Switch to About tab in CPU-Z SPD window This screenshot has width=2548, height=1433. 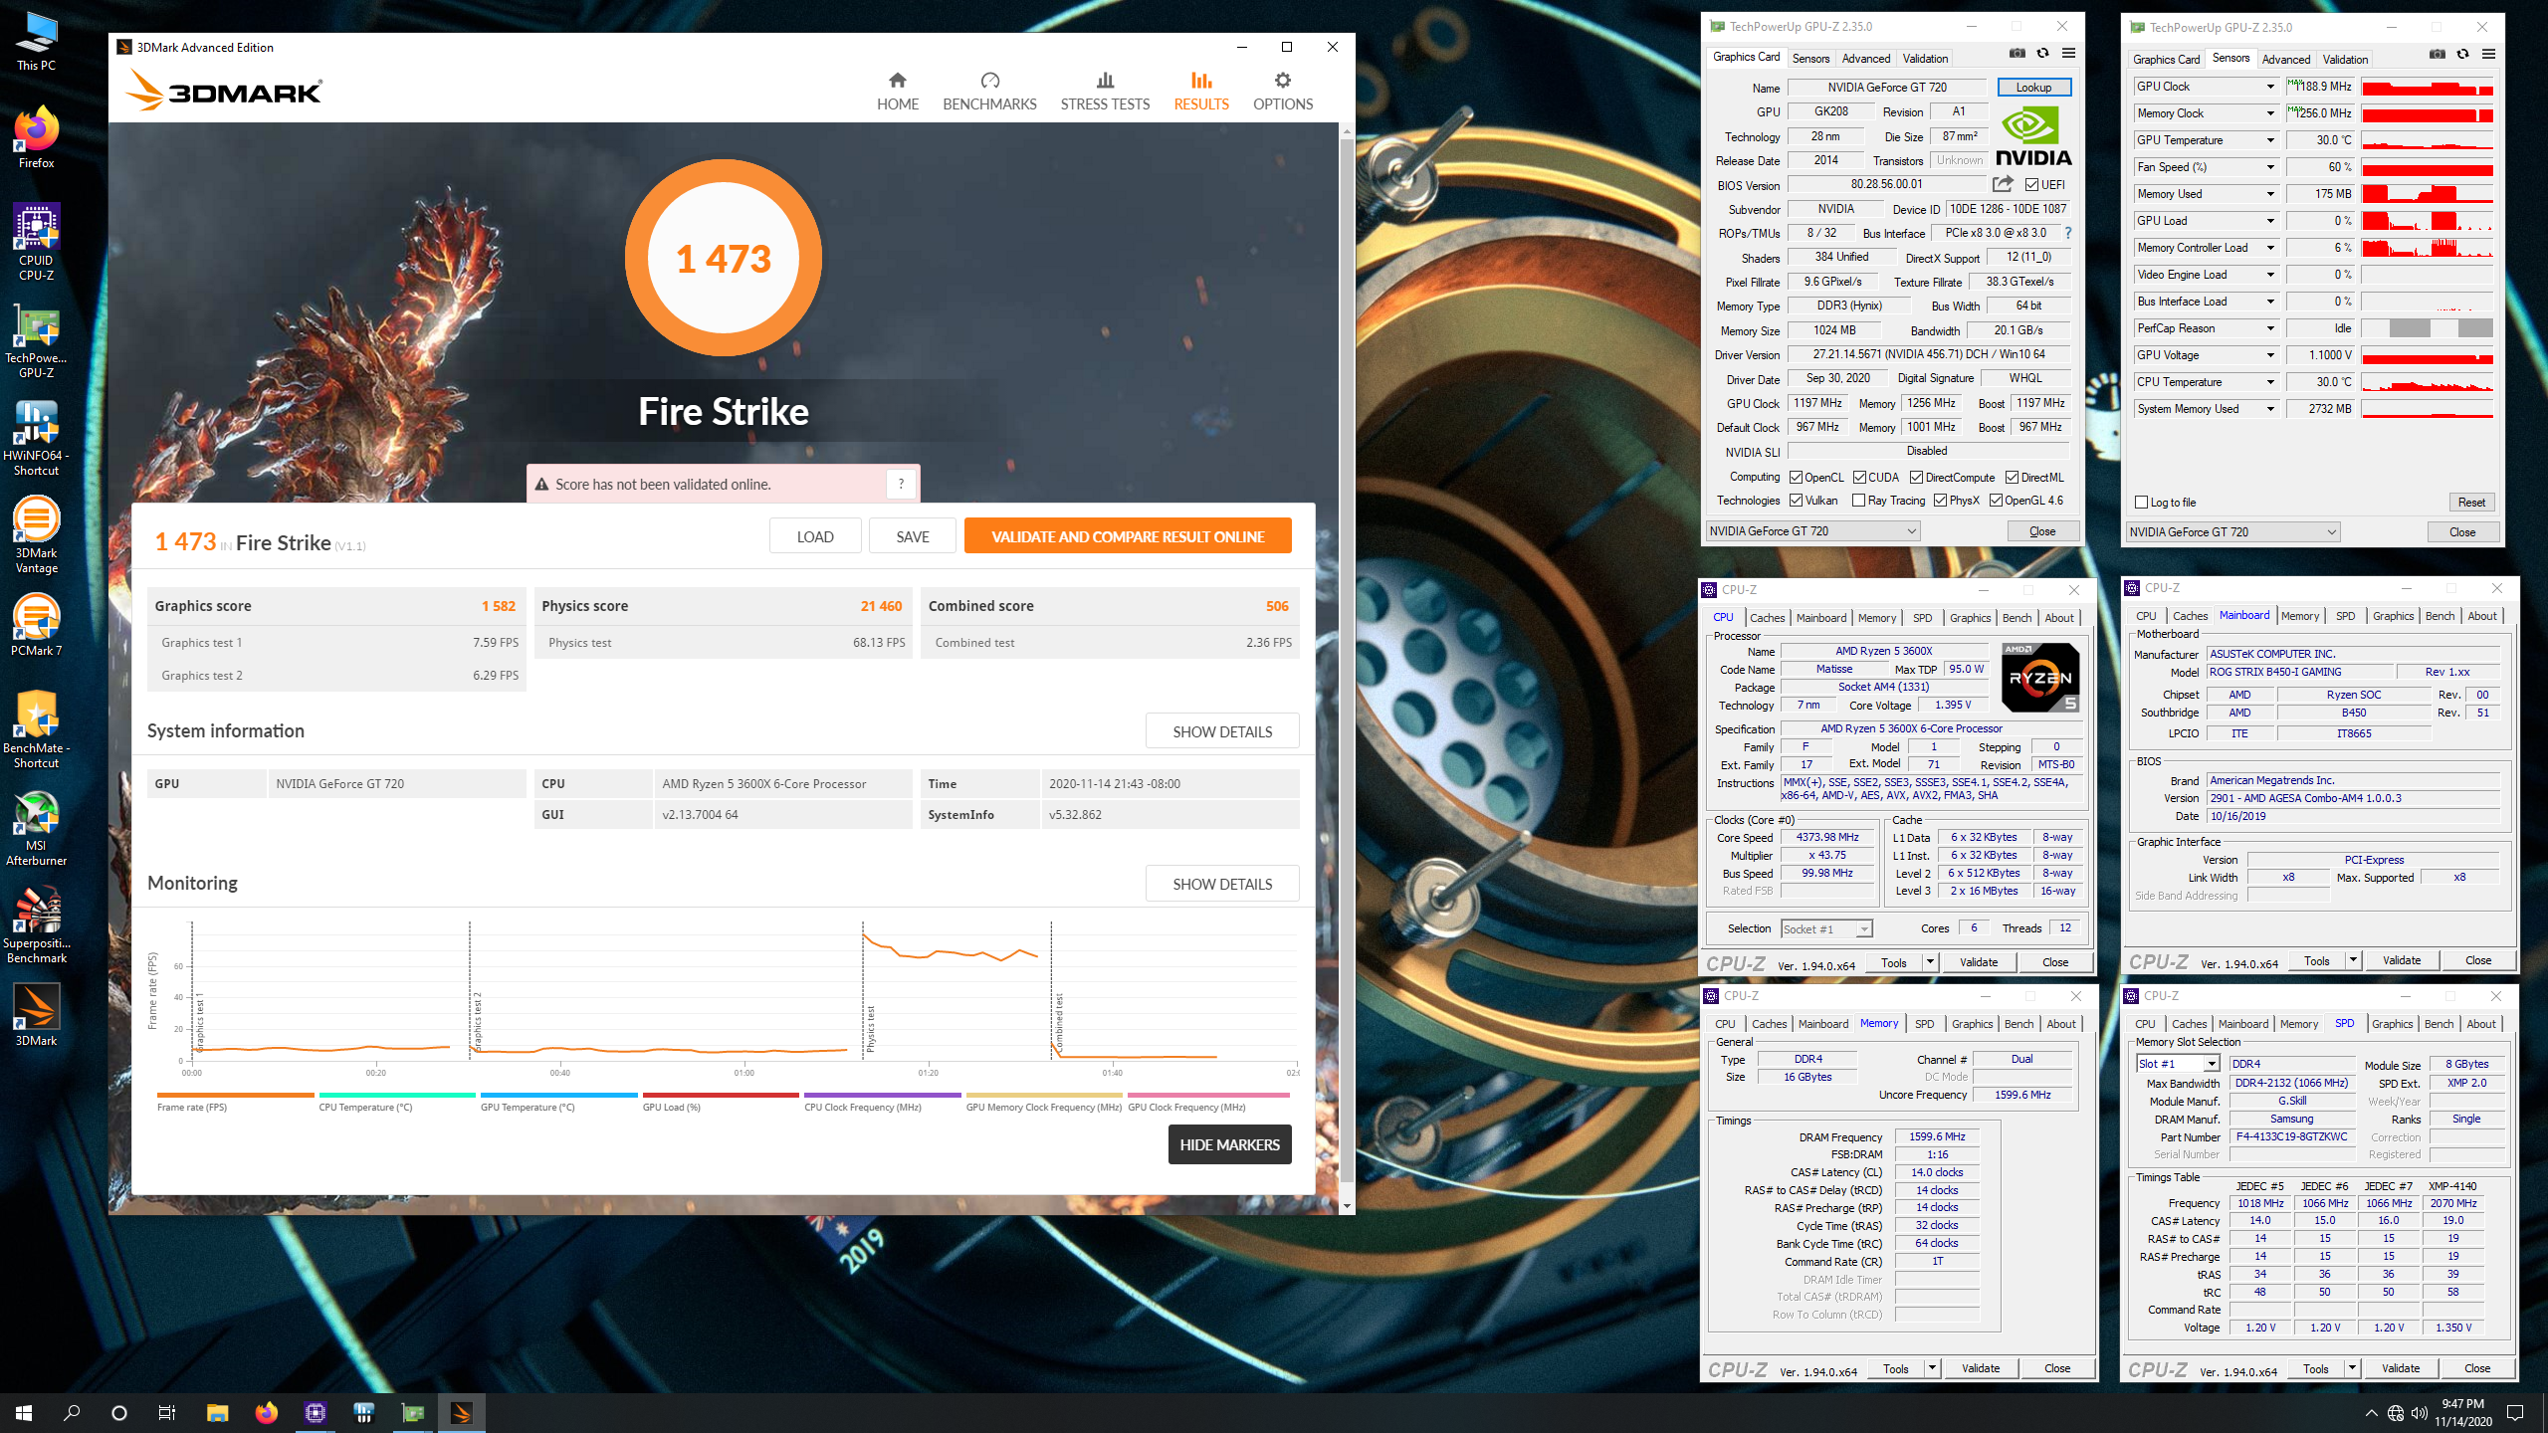[2481, 1024]
